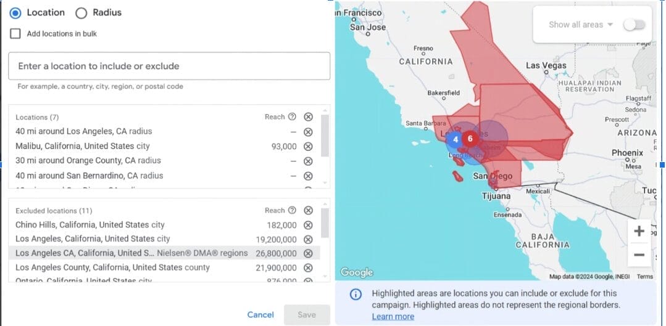The height and width of the screenshot is (326, 666).
Task: Select the Los Angeles CA Nielsen DMA row
Action: coord(131,253)
